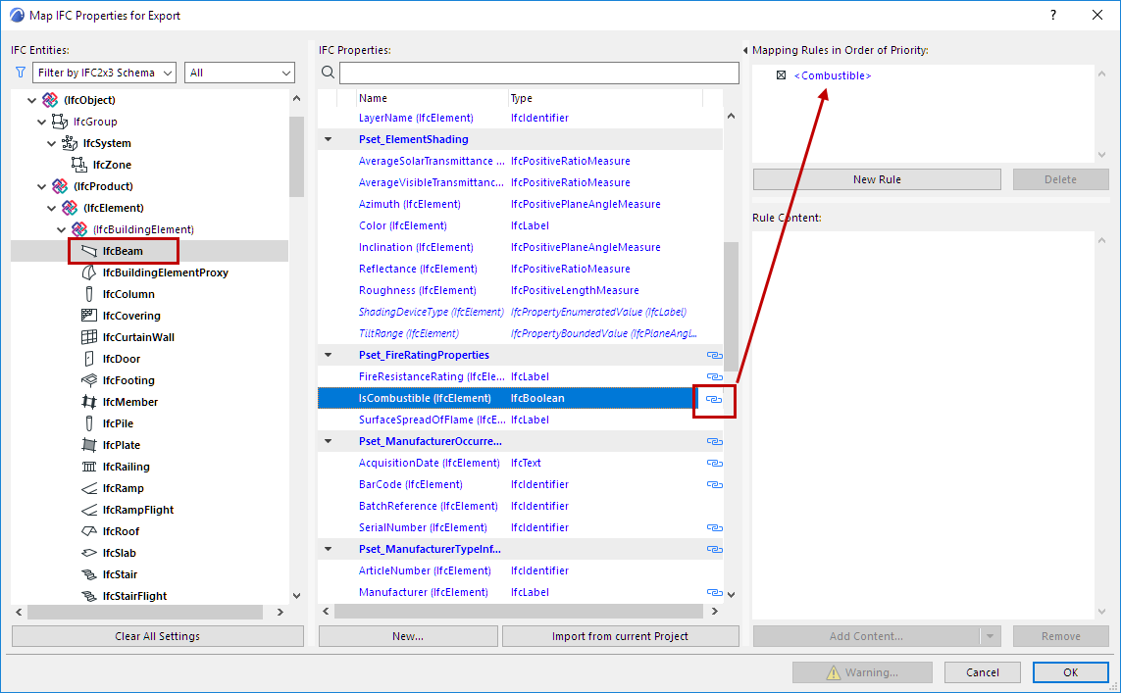This screenshot has width=1121, height=693.
Task: Collapse the IfcSystem tree node
Action: (51, 143)
